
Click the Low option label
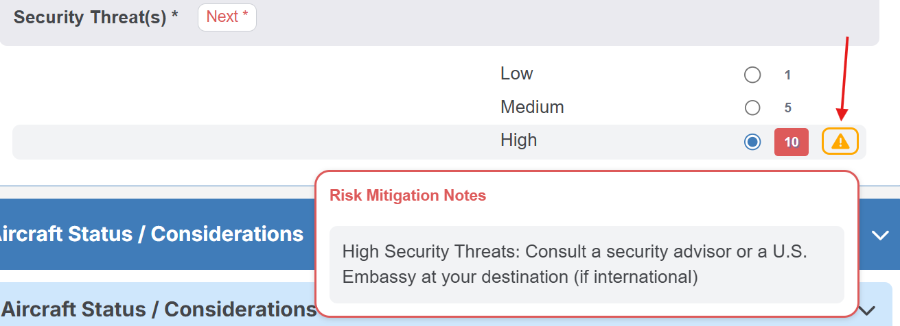pyautogui.click(x=516, y=74)
